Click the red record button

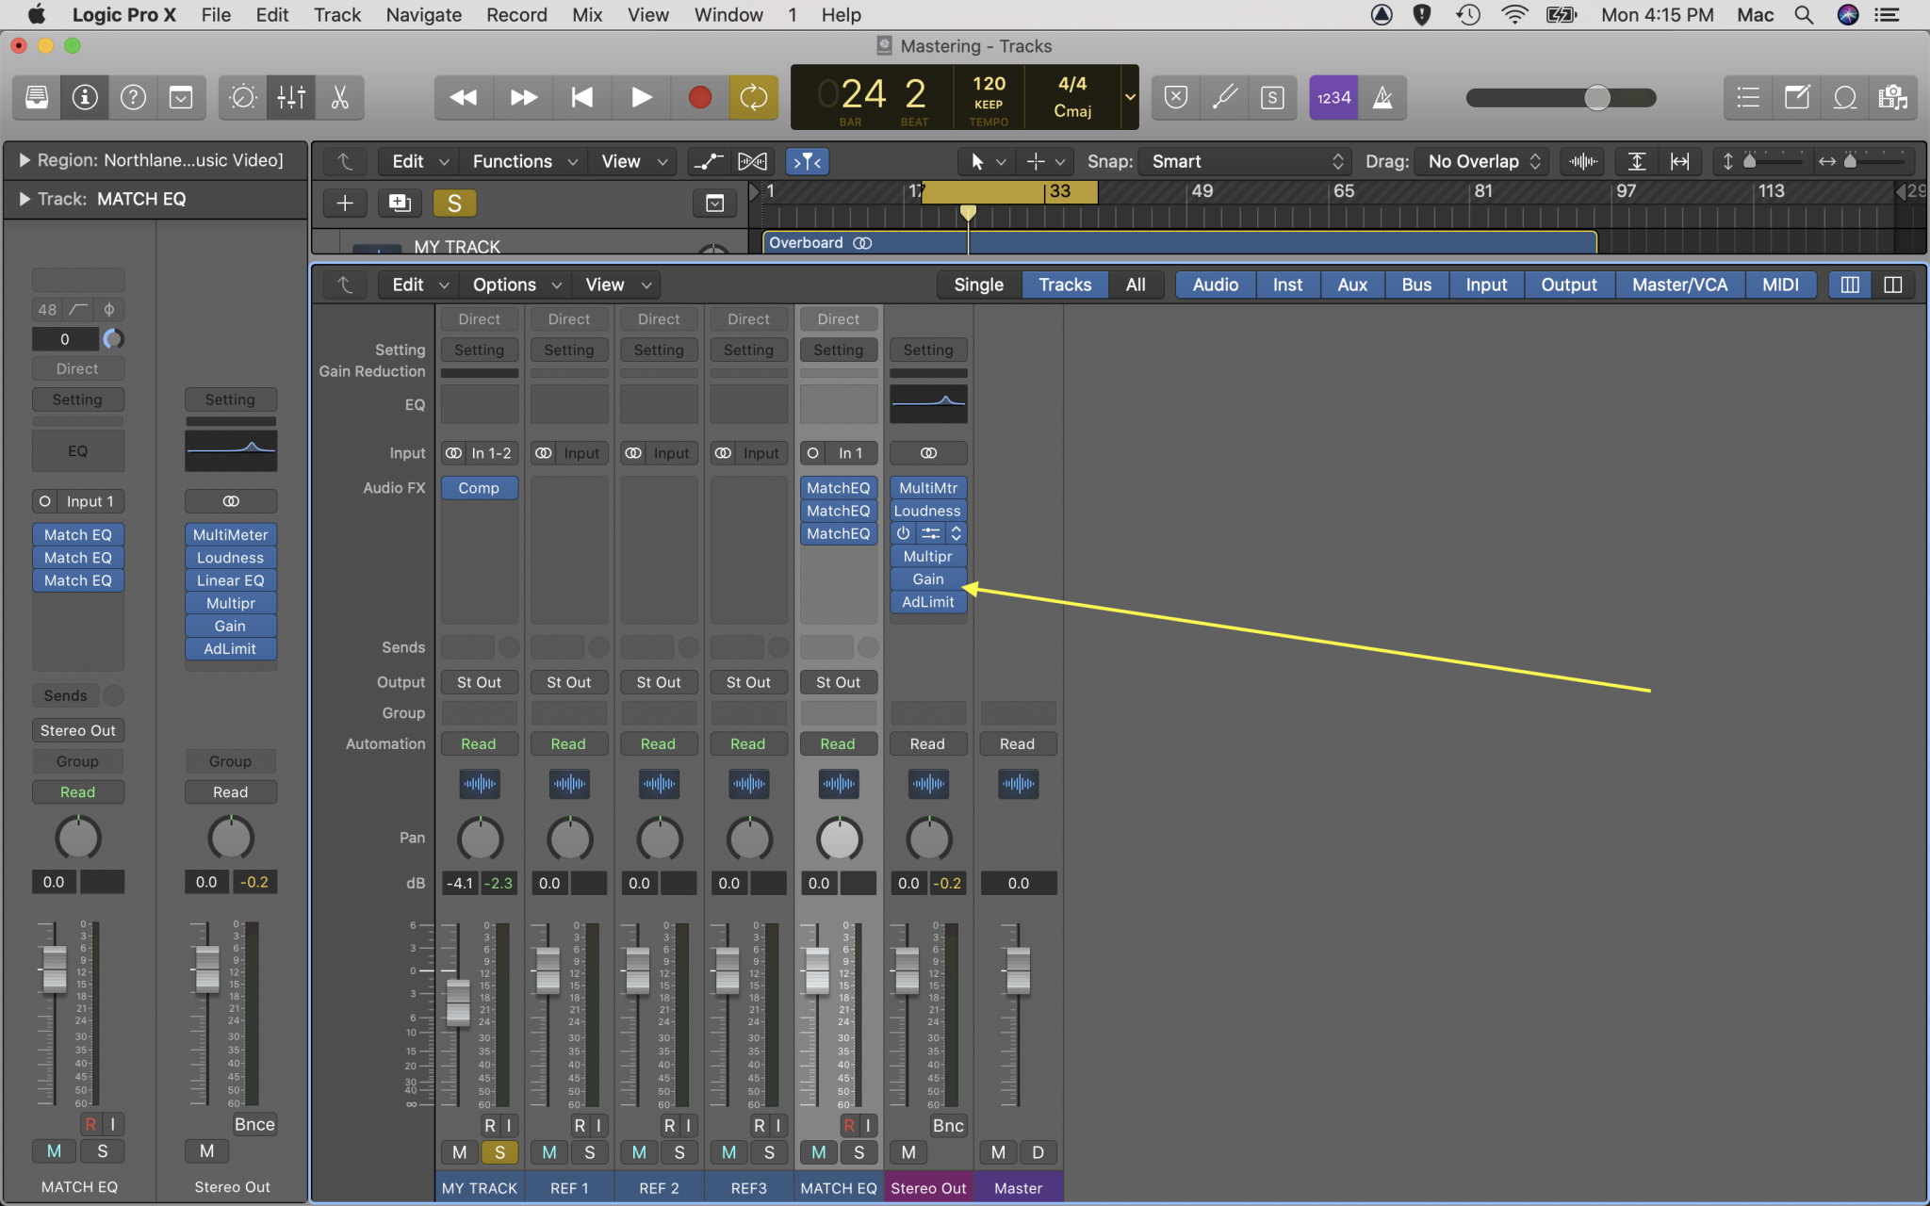point(697,97)
